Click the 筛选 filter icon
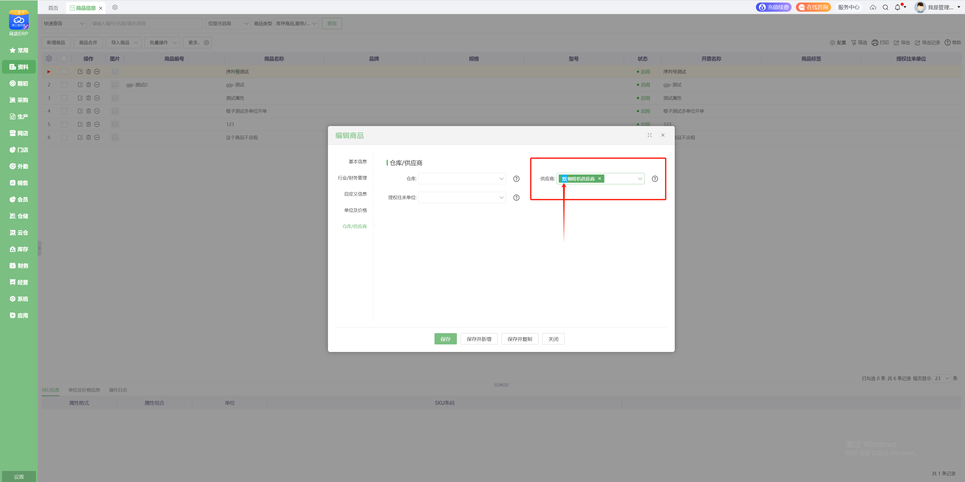The image size is (965, 482). click(x=859, y=43)
